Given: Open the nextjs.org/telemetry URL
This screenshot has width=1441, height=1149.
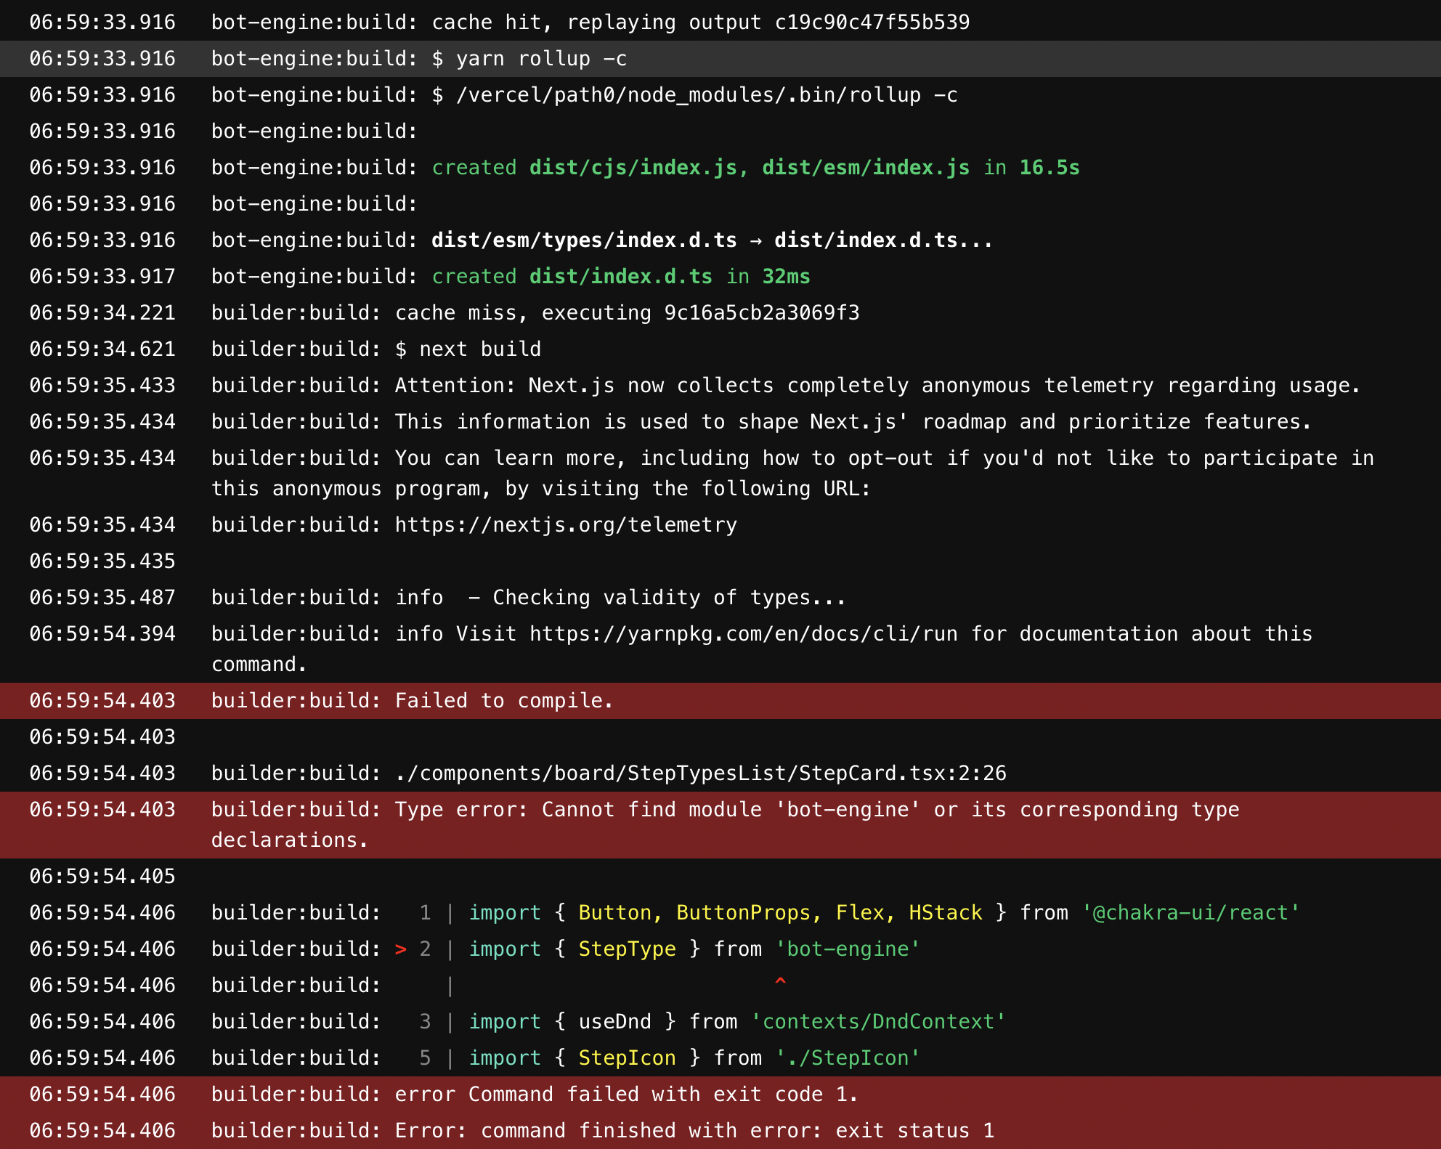Looking at the screenshot, I should (x=565, y=525).
